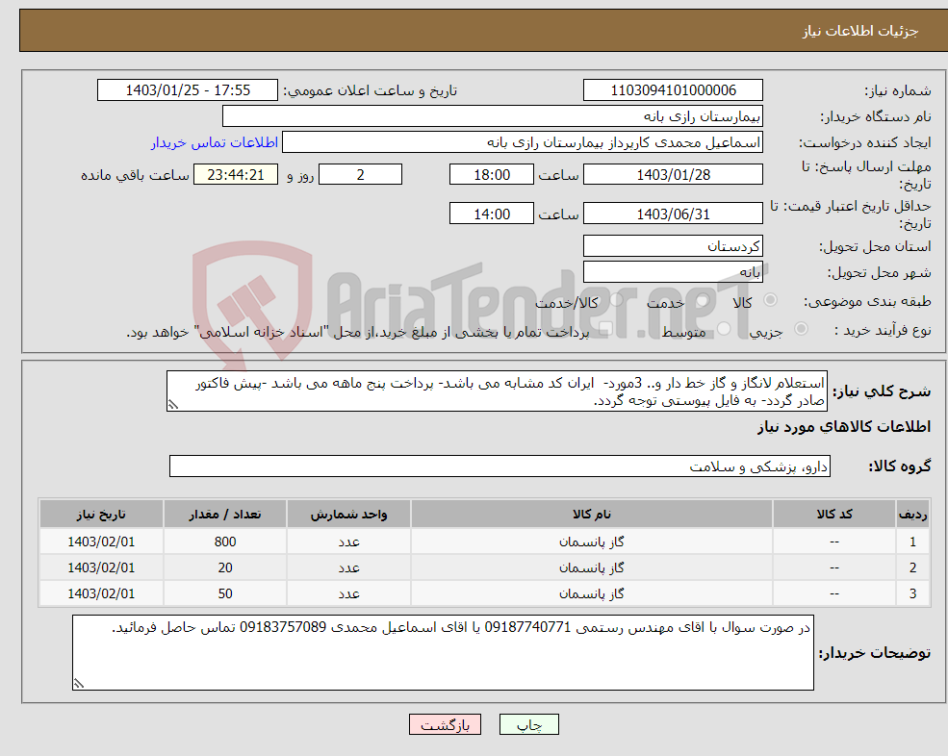The height and width of the screenshot is (756, 948).
Task: Click the quantity cell 50
Action: point(225,593)
